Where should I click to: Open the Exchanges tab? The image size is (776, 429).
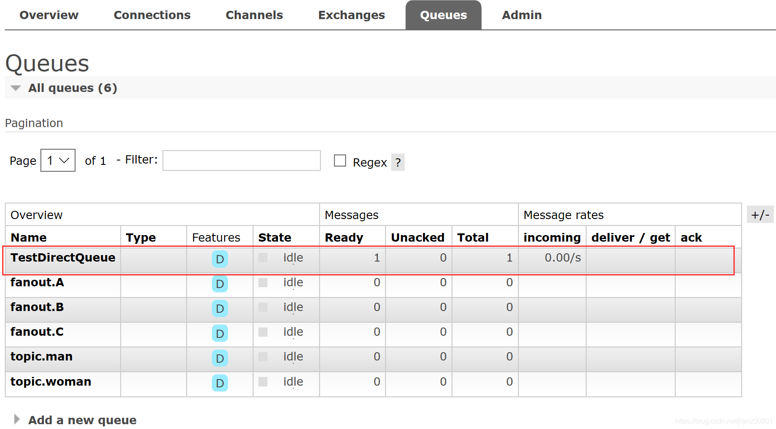point(351,15)
